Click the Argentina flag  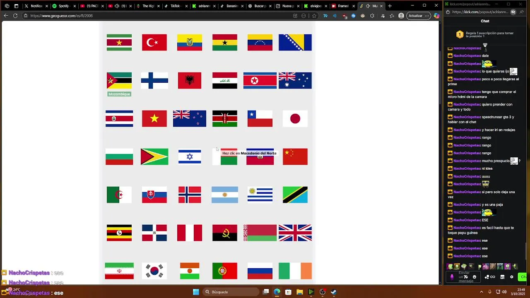point(225,195)
